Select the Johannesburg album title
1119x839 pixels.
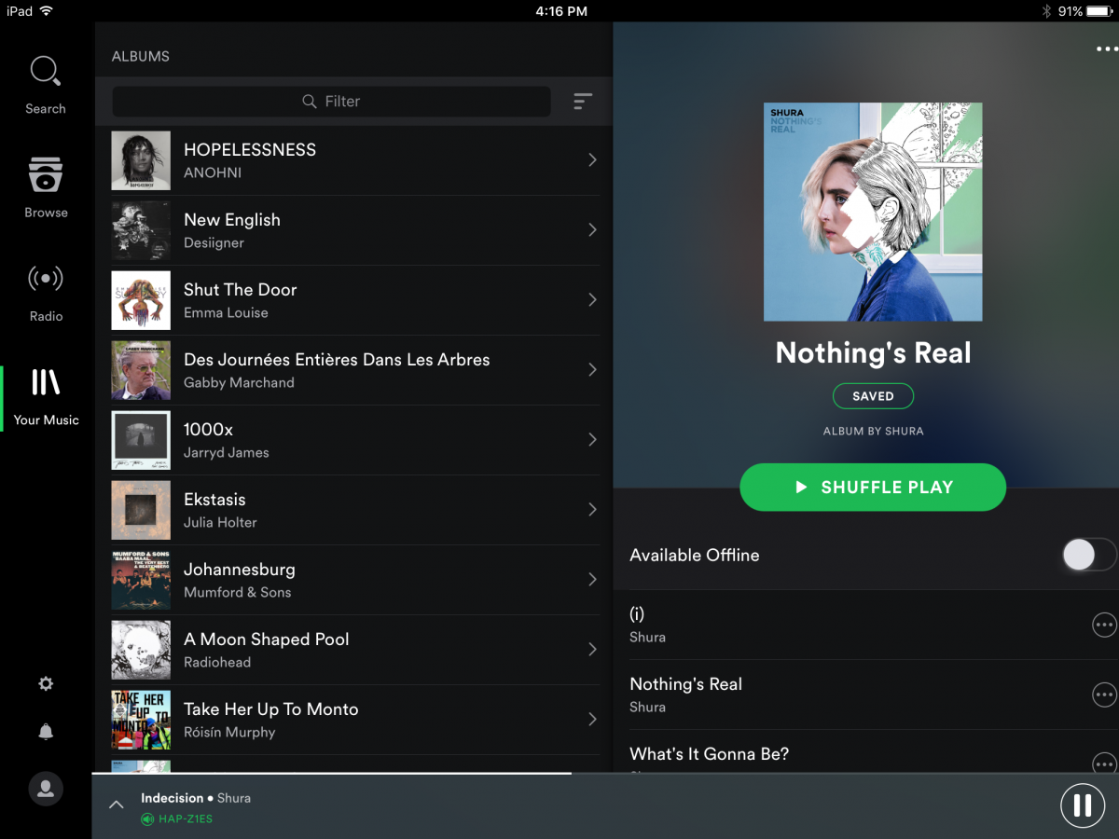240,570
